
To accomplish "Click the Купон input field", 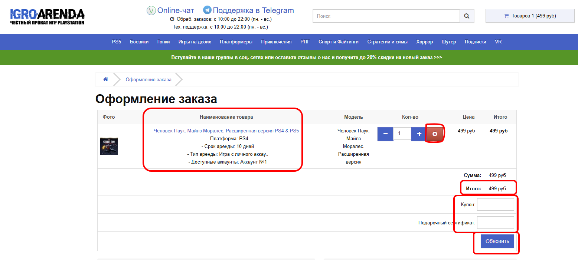I will coord(495,204).
